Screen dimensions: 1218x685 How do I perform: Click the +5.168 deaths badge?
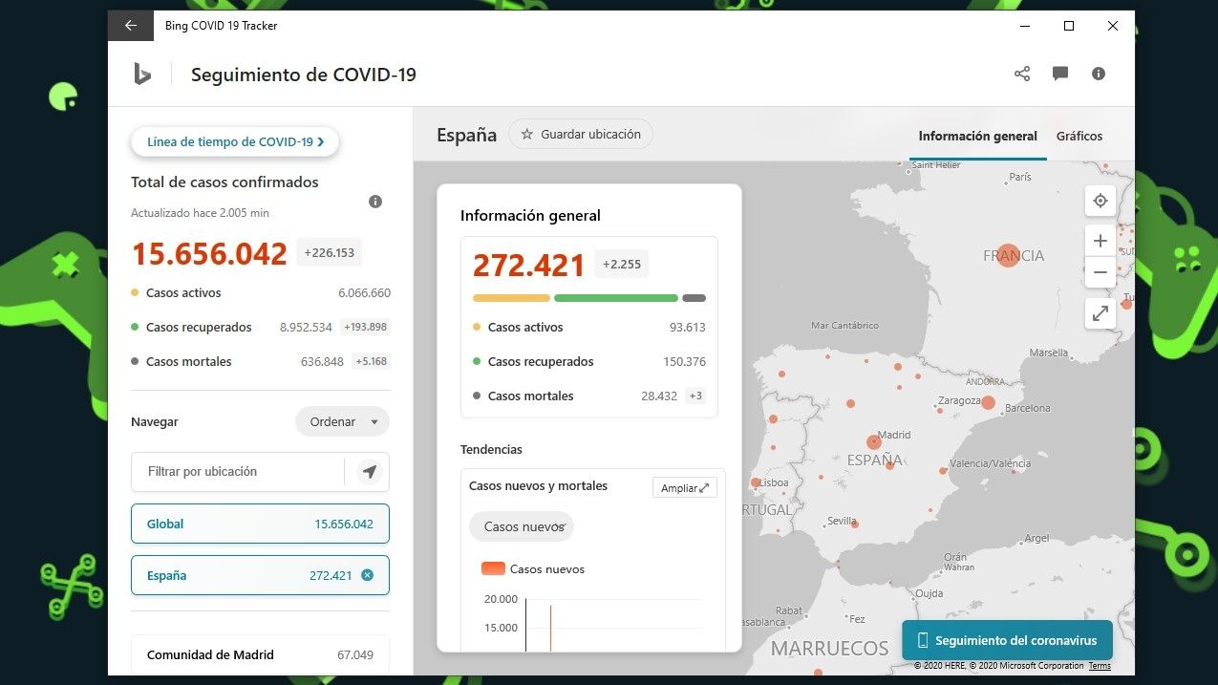[x=371, y=362]
